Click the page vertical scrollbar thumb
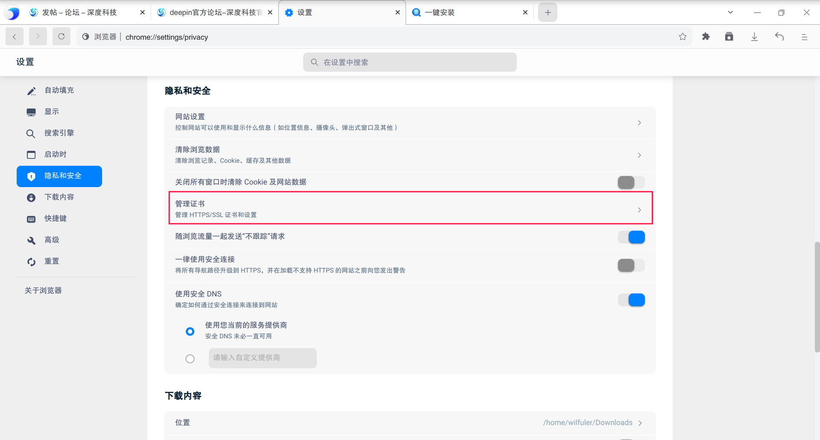 pos(817,297)
